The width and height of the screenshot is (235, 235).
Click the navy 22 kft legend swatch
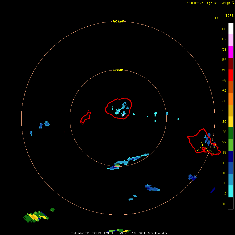[x=231, y=156]
